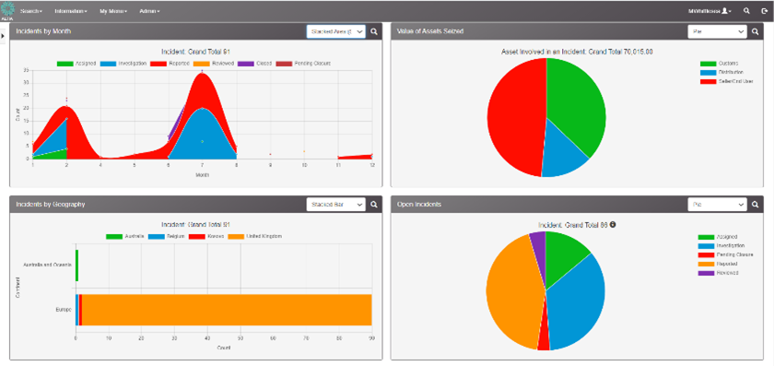The height and width of the screenshot is (366, 774).
Task: Toggle United Kingdom legend in Incidents by Geography
Action: (x=256, y=236)
